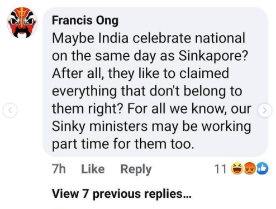276x209 pixels.
Task: Open the 7h comment timestamp
Action: point(59,169)
